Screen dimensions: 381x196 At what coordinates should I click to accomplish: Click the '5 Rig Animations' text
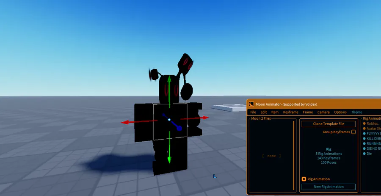click(329, 154)
